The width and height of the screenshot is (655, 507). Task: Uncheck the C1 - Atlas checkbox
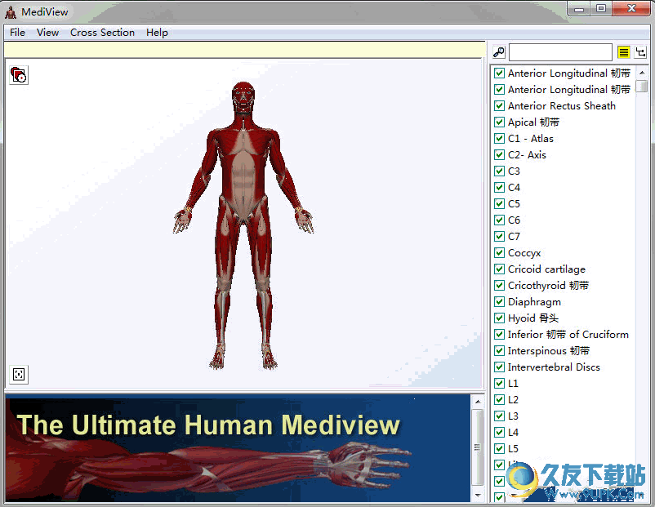click(499, 139)
